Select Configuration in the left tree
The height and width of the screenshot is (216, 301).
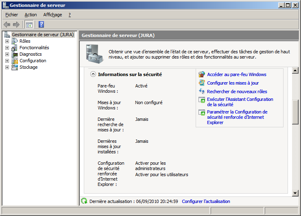pos(33,61)
